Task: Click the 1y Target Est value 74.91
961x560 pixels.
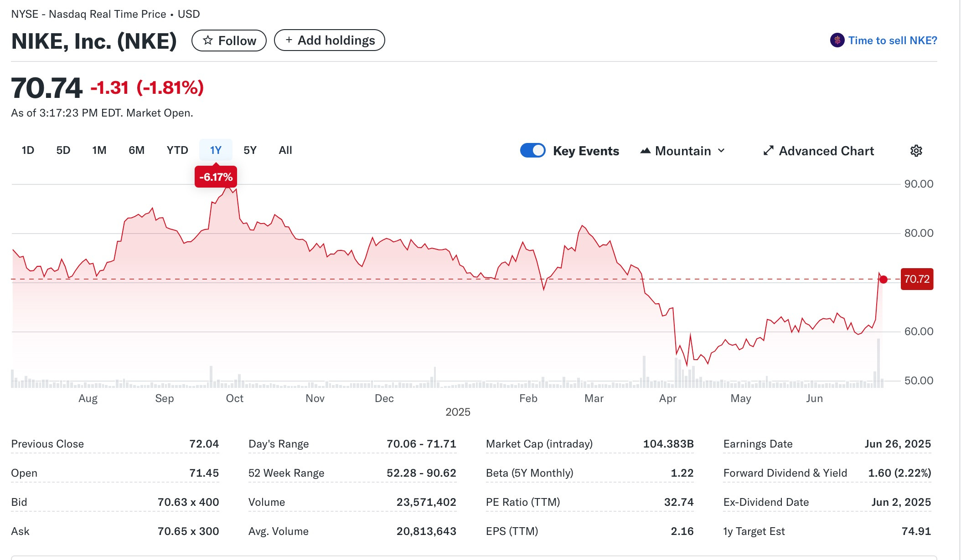Action: [916, 531]
